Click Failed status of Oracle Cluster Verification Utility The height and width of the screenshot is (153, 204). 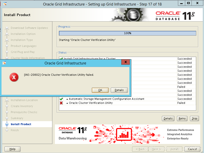pos(181,103)
